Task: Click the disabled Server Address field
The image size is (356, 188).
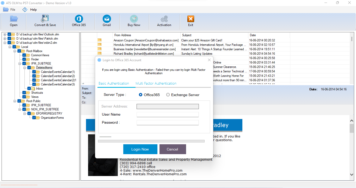Action: (x=168, y=106)
